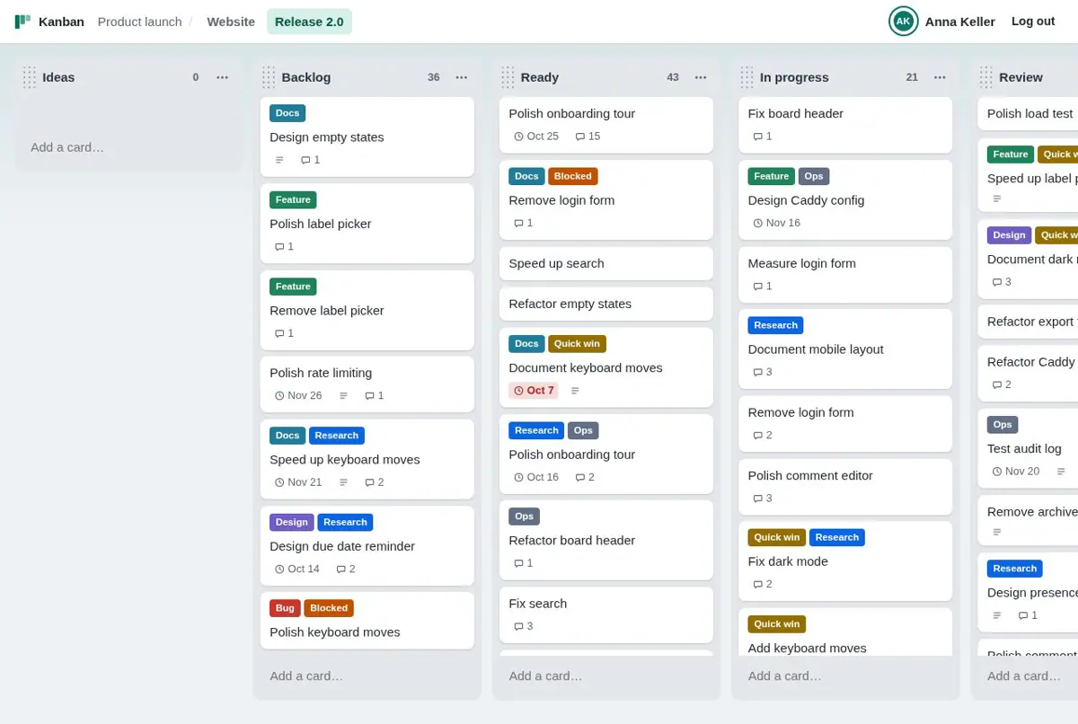This screenshot has height=724, width=1078.
Task: Go to the Product launch breadcrumb
Action: (139, 22)
